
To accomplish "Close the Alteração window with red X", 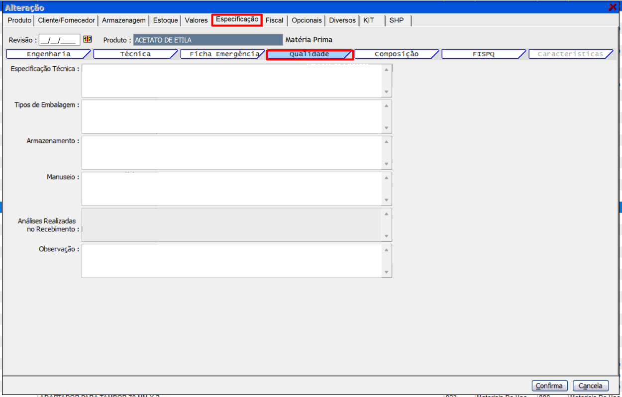I will click(x=613, y=7).
